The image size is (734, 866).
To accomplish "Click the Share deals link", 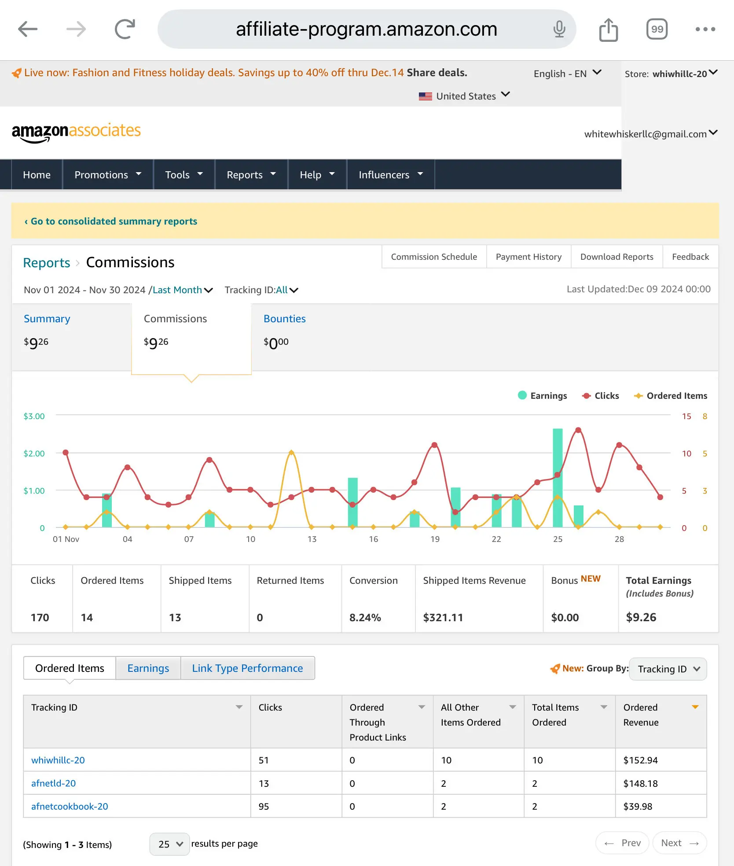I will pyautogui.click(x=437, y=73).
